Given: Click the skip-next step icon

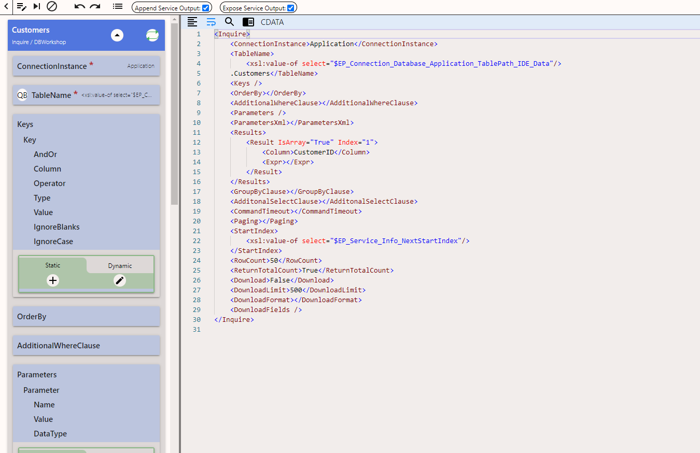Looking at the screenshot, I should point(36,7).
